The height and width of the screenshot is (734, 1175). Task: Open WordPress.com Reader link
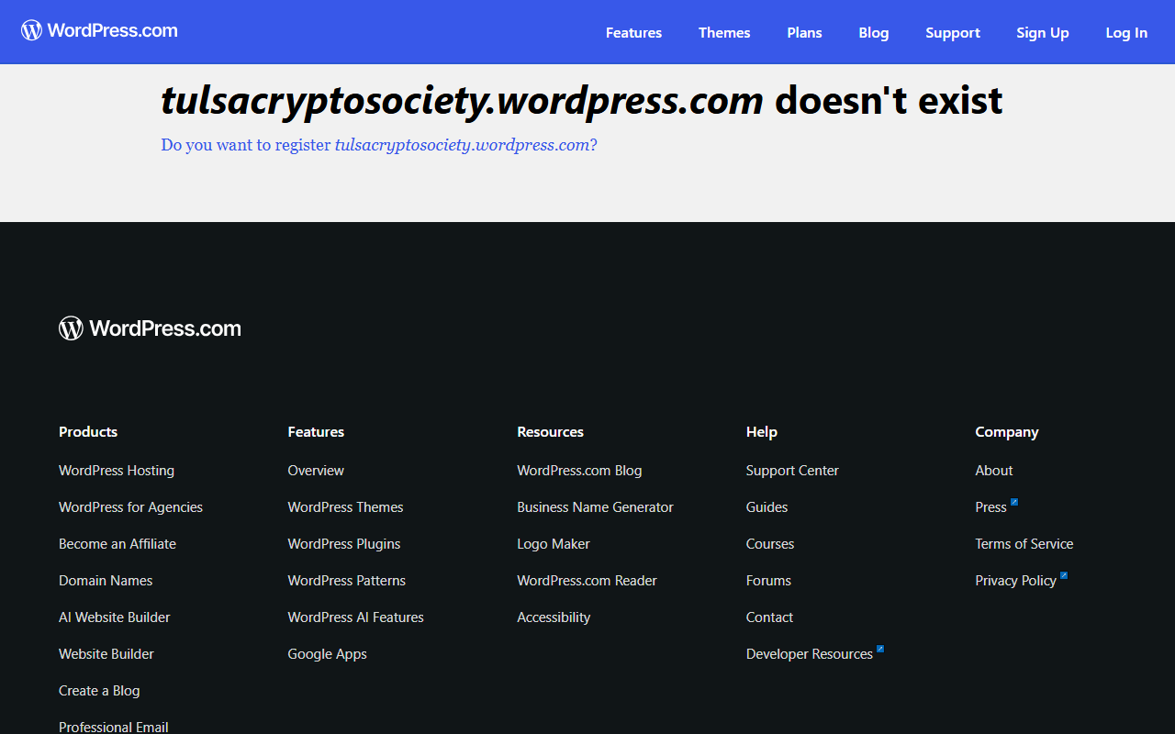(x=587, y=581)
